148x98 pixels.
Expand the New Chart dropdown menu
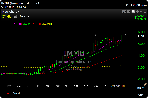click(11, 12)
